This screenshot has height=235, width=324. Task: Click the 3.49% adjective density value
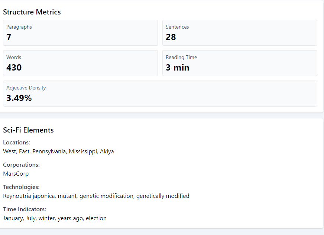pos(19,98)
